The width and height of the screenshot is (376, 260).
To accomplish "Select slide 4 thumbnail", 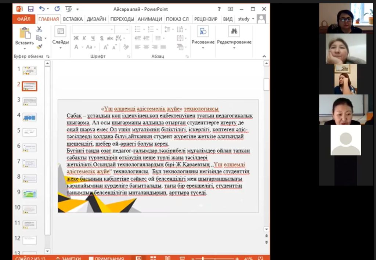I will [x=29, y=117].
